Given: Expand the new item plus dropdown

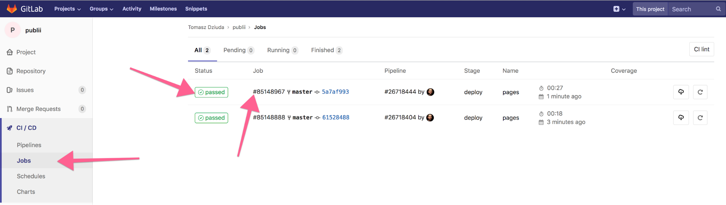Looking at the screenshot, I should (x=619, y=9).
